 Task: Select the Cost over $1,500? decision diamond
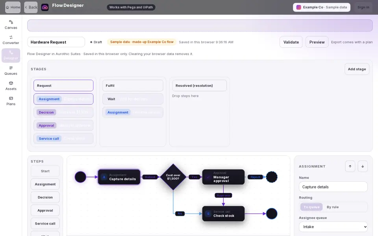173,177
